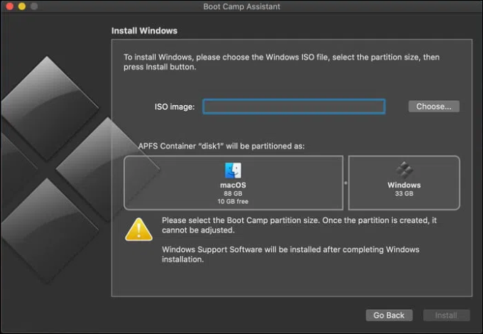Click the Windows Support Software notice text

(x=291, y=254)
